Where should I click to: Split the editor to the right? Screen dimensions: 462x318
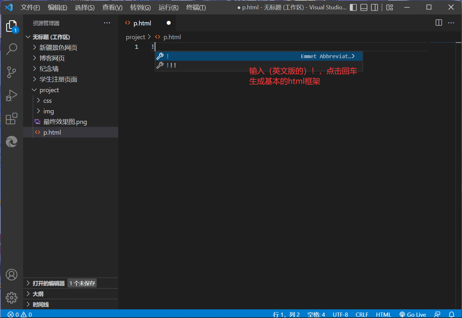click(439, 23)
